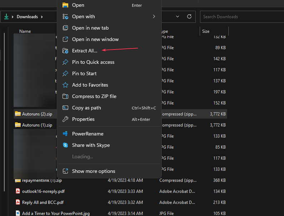Viewport: 284px width, 216px height.
Task: Click the Downloads breadcrumb label
Action: (28, 17)
